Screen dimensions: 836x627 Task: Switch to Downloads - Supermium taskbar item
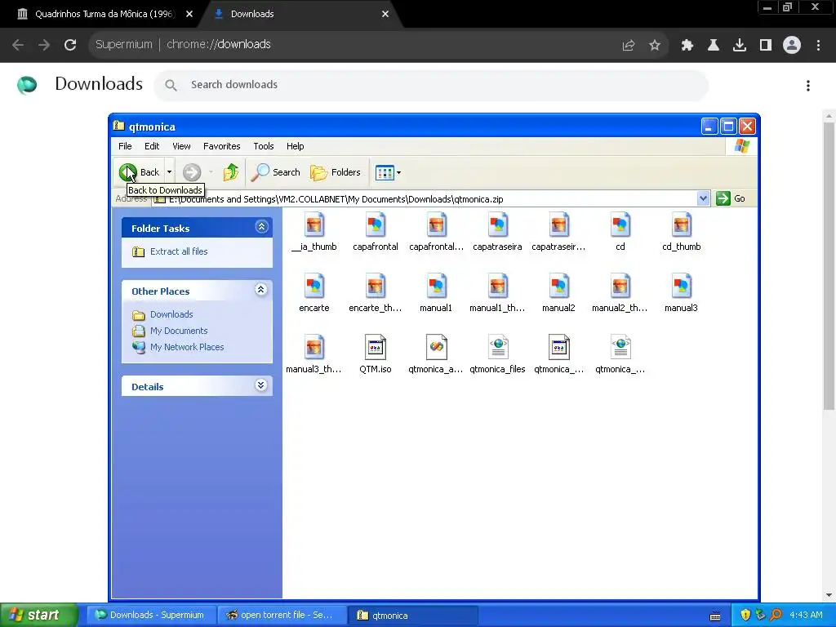point(151,616)
